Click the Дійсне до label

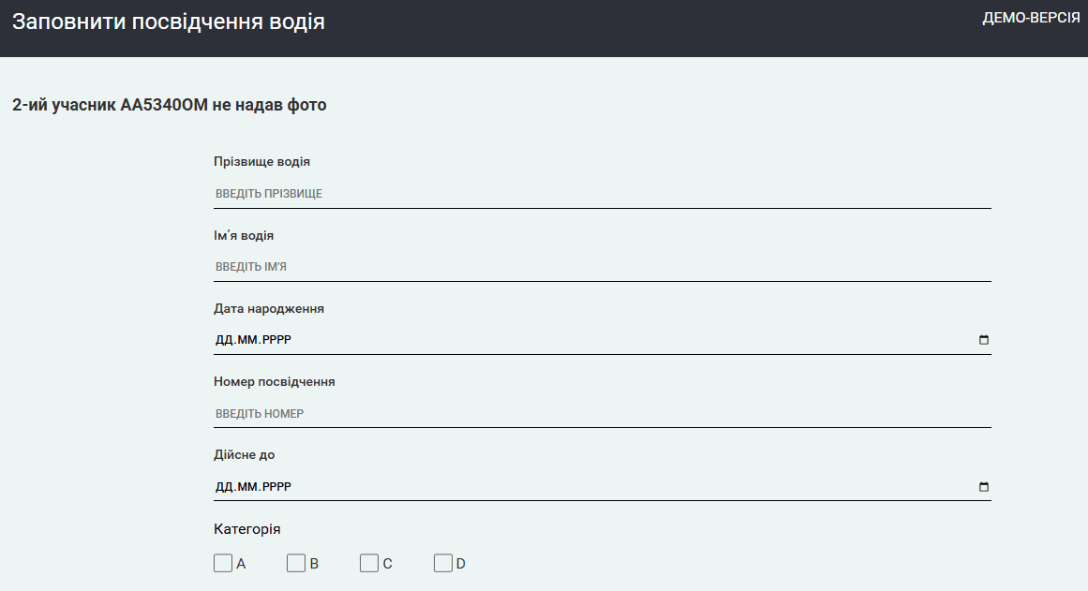244,455
